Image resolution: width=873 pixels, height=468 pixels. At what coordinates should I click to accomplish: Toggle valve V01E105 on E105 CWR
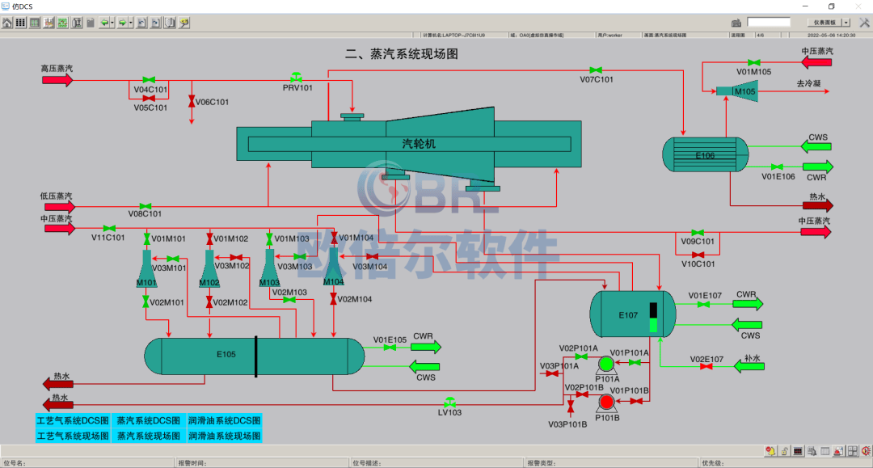pos(390,348)
